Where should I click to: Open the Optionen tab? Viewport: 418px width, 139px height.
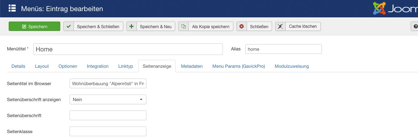[68, 66]
